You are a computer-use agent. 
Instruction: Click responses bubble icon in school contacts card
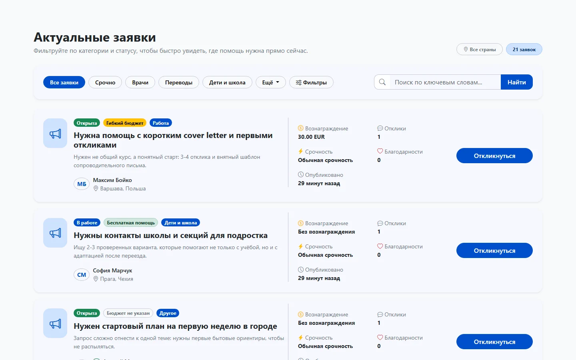pyautogui.click(x=380, y=223)
